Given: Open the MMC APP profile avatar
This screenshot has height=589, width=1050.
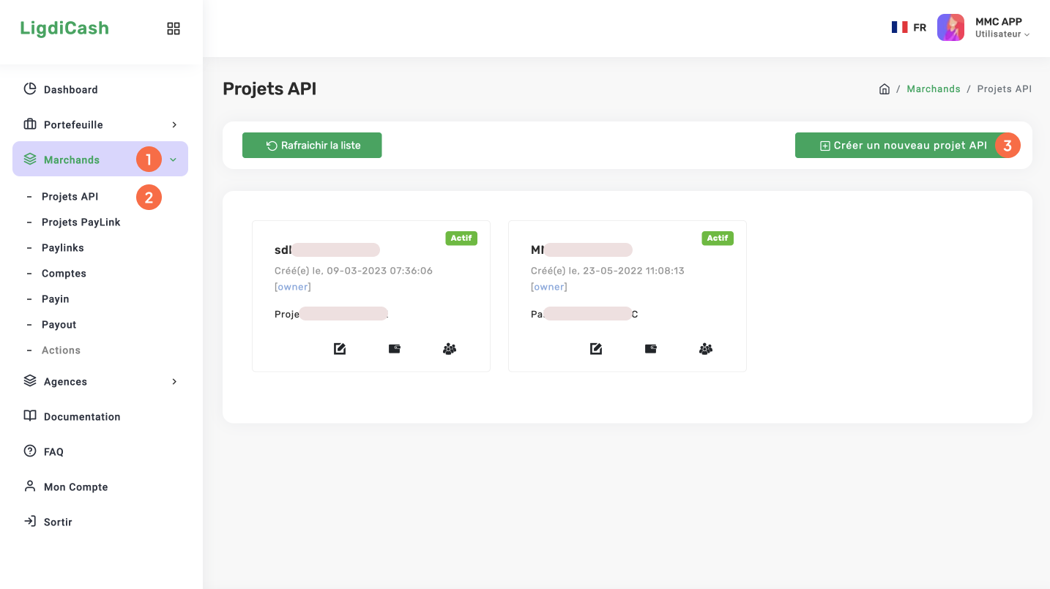Looking at the screenshot, I should coord(950,27).
